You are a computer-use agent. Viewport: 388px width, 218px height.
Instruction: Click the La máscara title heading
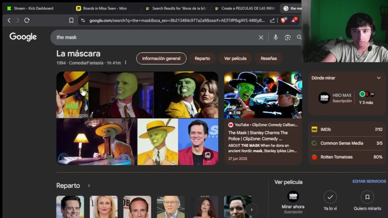(78, 54)
